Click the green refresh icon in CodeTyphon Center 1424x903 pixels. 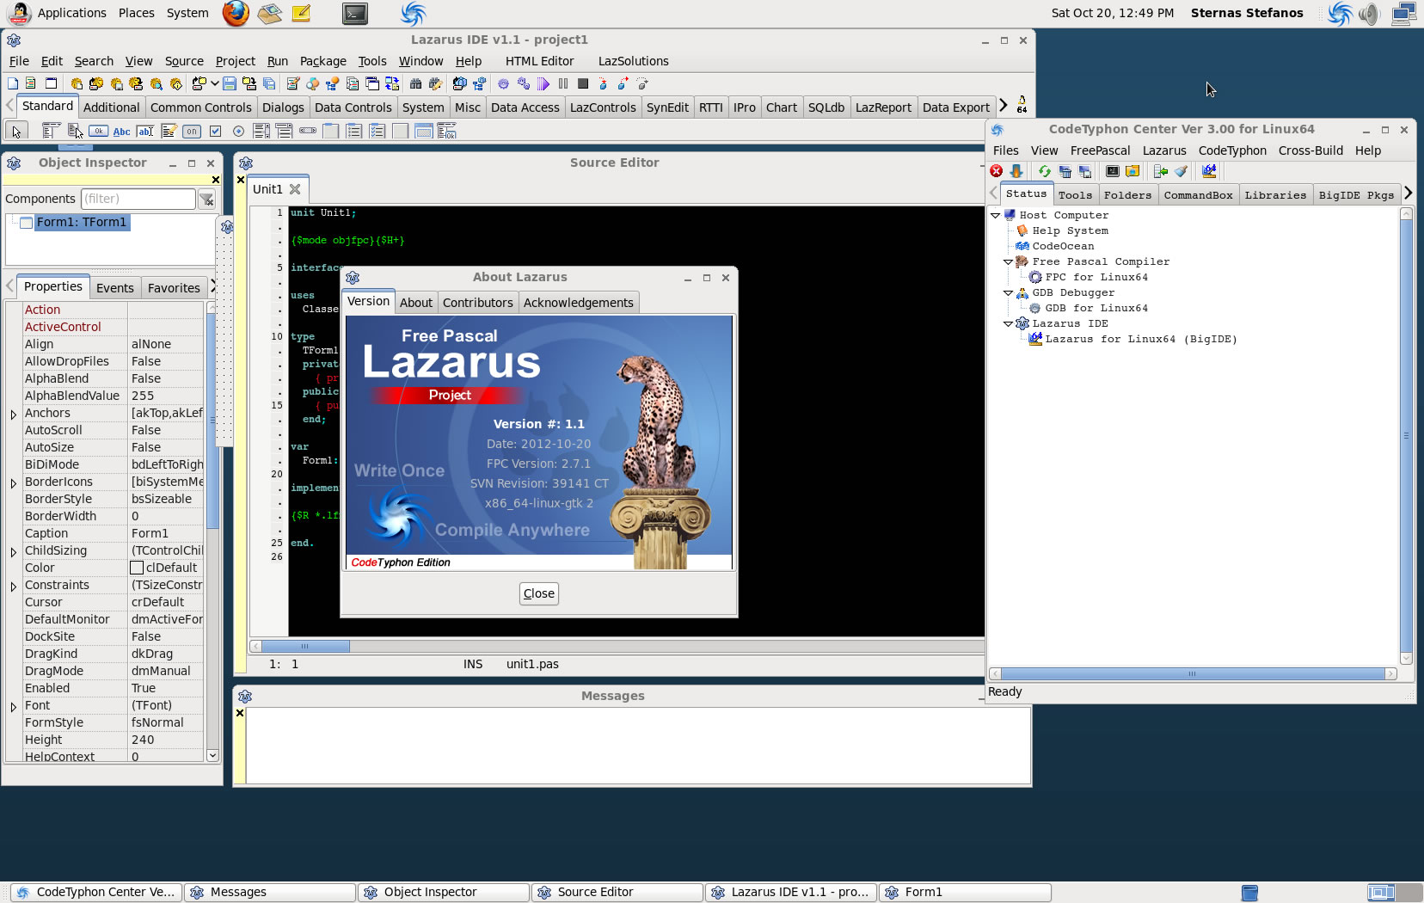pos(1044,171)
